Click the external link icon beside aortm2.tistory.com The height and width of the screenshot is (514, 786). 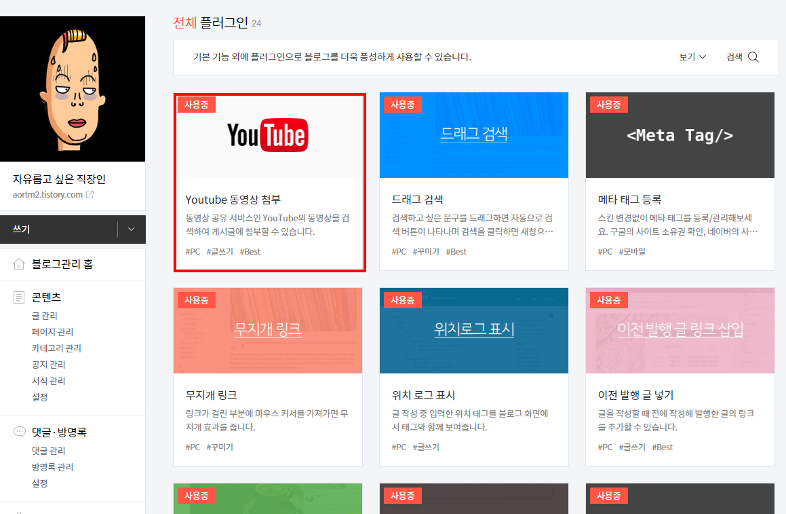tap(90, 195)
